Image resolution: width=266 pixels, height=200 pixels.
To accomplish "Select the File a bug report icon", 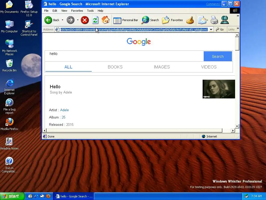I will (x=9, y=106).
